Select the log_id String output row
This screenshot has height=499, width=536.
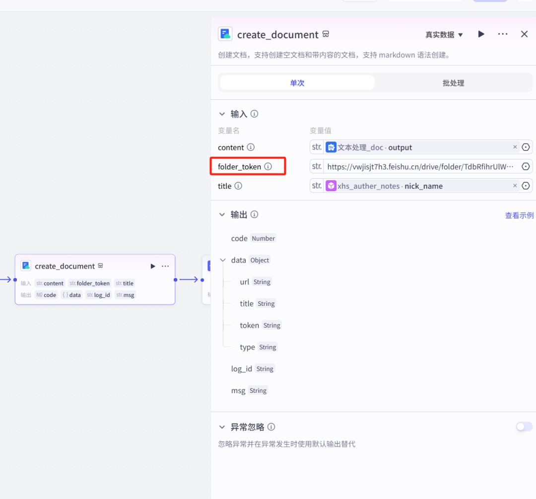(253, 369)
